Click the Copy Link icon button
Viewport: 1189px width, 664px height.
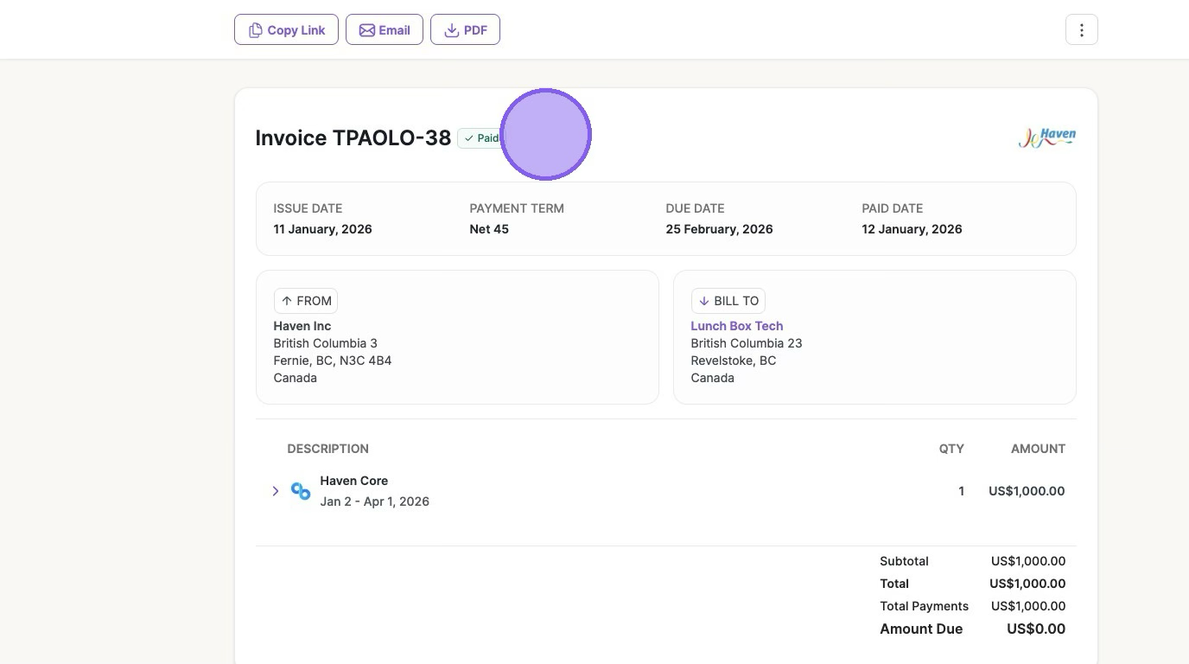pyautogui.click(x=286, y=30)
